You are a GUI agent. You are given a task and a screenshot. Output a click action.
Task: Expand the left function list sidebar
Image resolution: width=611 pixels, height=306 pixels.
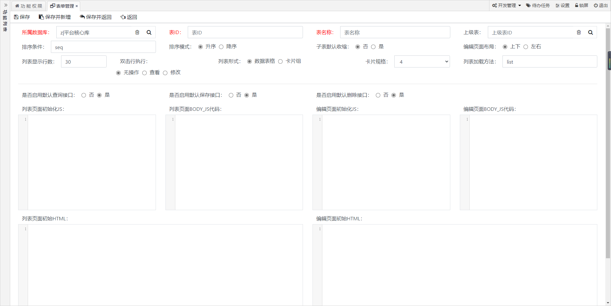tap(5, 5)
